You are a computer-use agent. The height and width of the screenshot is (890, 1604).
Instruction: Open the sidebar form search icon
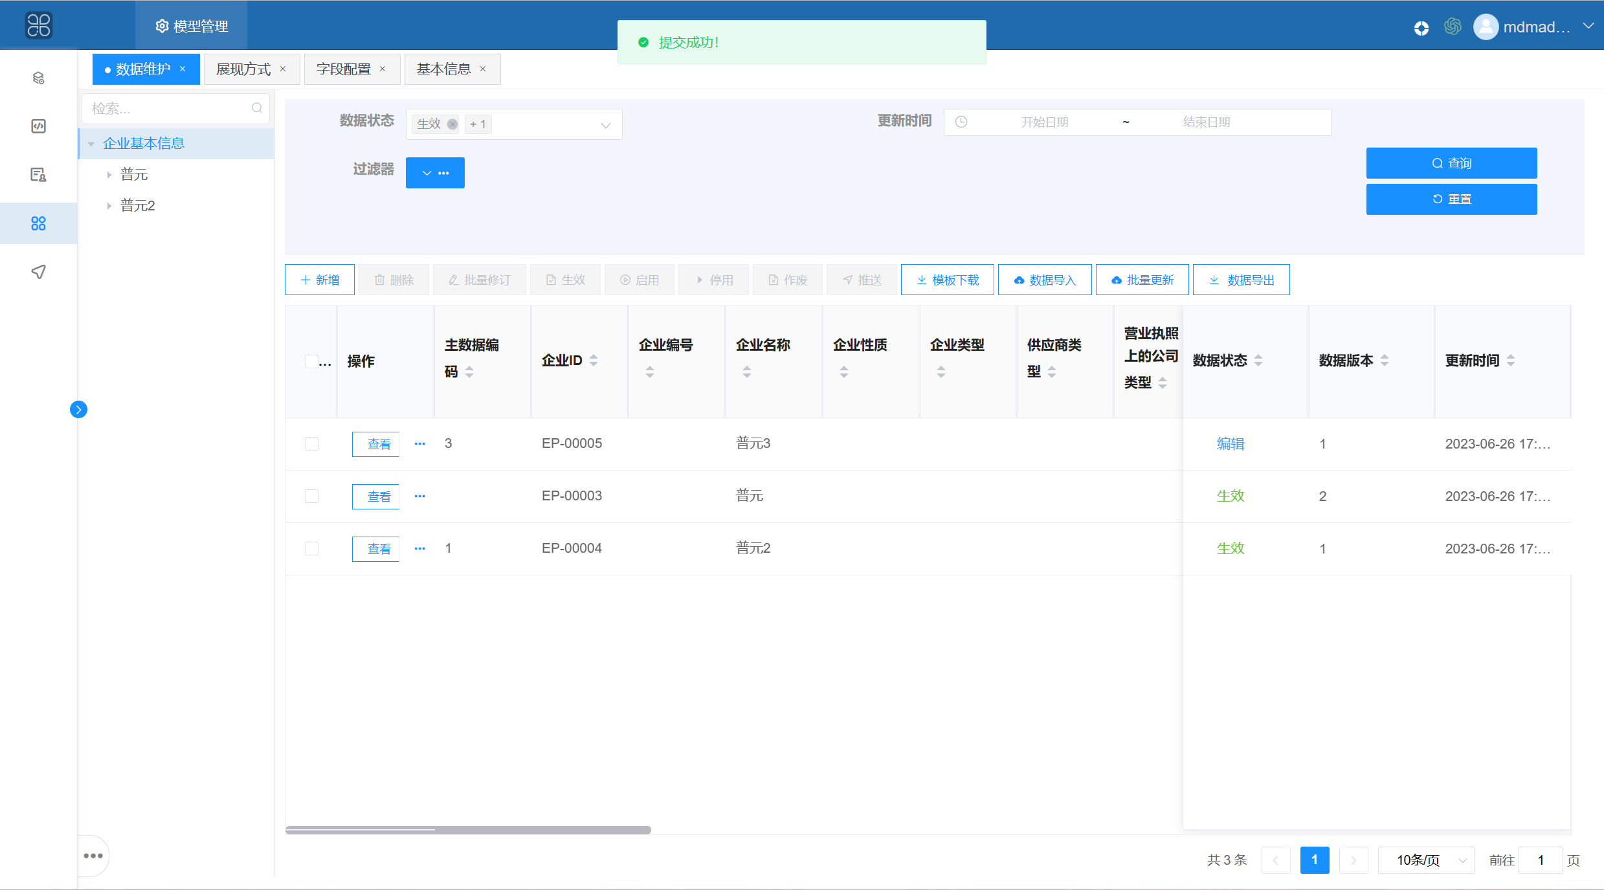pos(39,175)
